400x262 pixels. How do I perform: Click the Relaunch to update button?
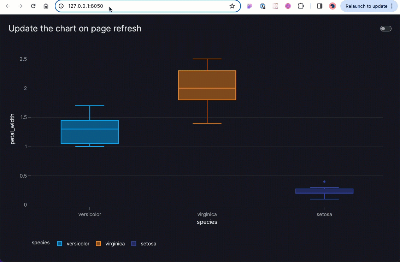(x=366, y=6)
